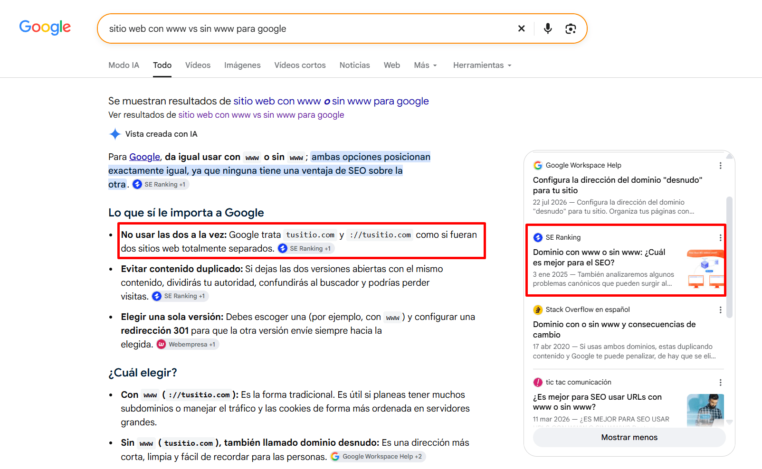This screenshot has width=762, height=469.
Task: Open Google Workspace Help +2 source chip
Action: 377,456
